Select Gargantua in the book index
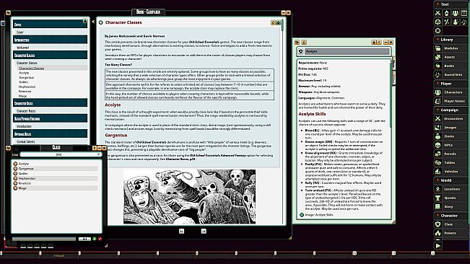Viewport: 470px width, 264px height. click(x=26, y=77)
